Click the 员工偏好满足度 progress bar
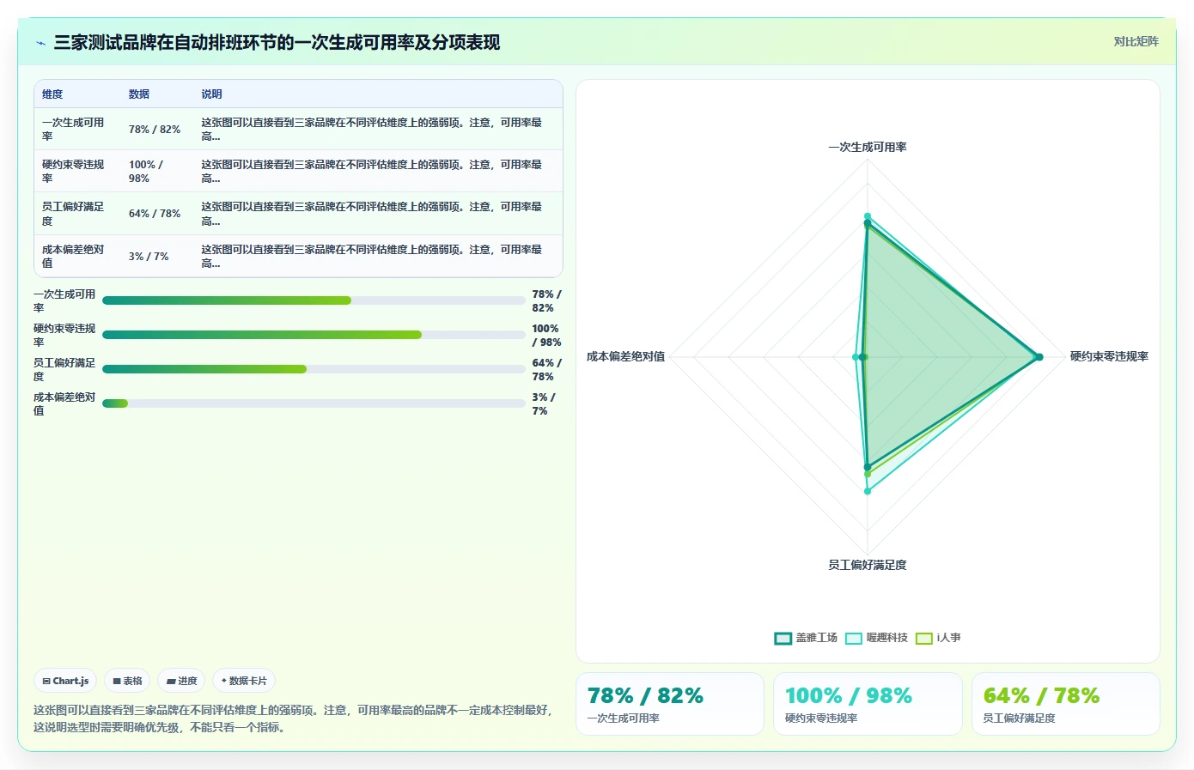1194x770 pixels. pos(314,369)
